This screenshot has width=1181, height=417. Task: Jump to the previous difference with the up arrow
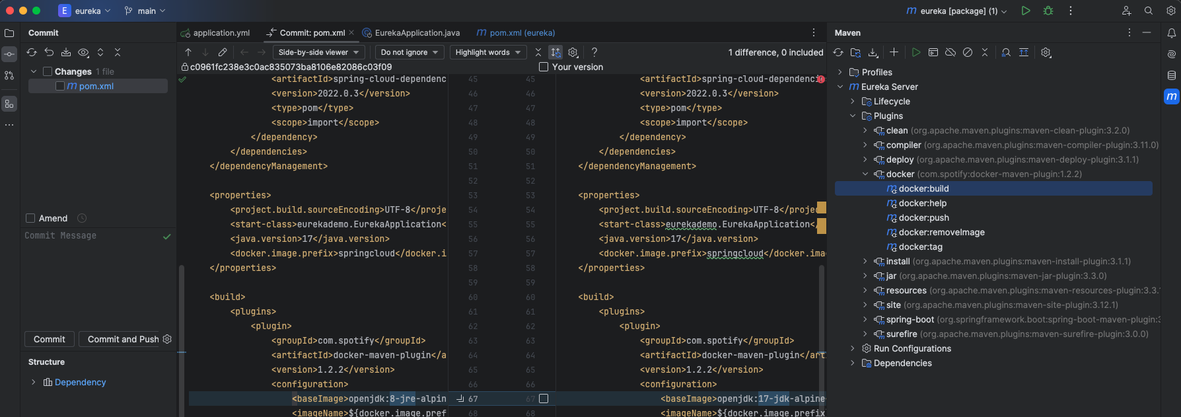(188, 52)
